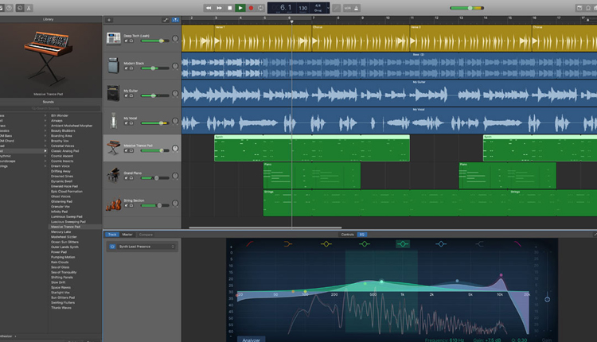Viewport: 597px width, 342px height.
Task: Toggle the metronome button
Action: tap(356, 8)
